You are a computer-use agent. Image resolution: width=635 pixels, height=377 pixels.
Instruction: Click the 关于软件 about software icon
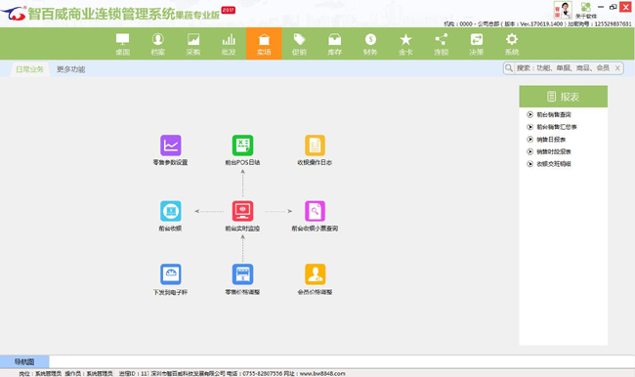pos(585,10)
